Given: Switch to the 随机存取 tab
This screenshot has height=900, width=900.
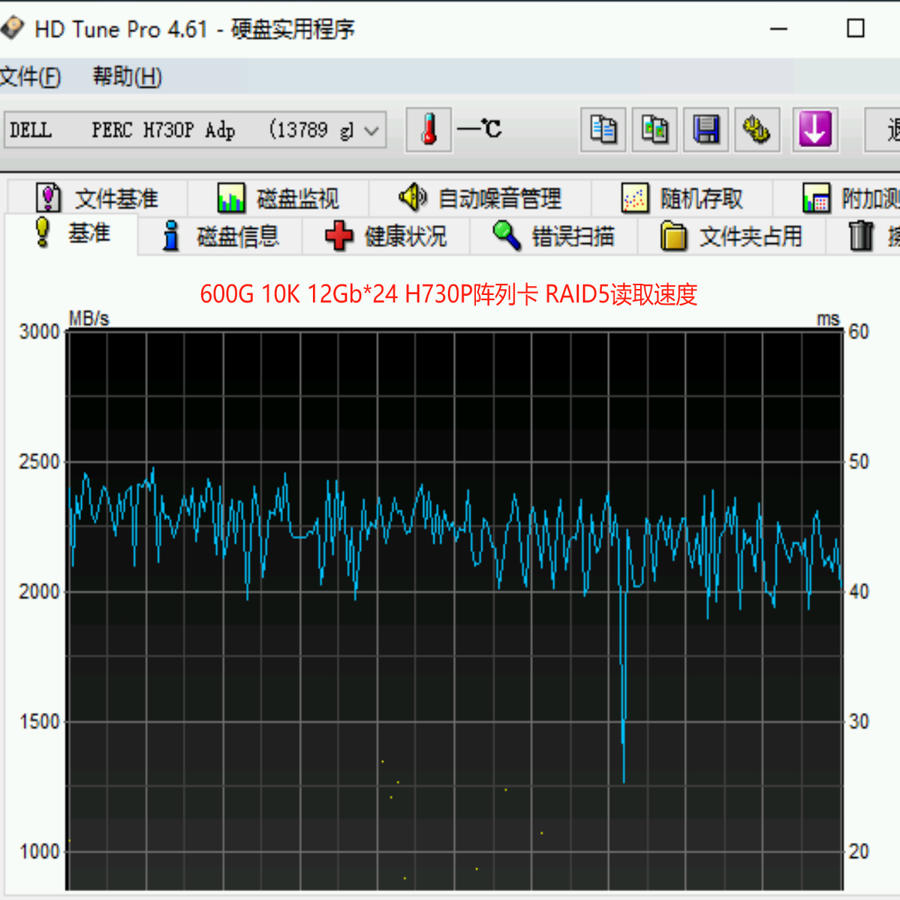Looking at the screenshot, I should [x=682, y=198].
